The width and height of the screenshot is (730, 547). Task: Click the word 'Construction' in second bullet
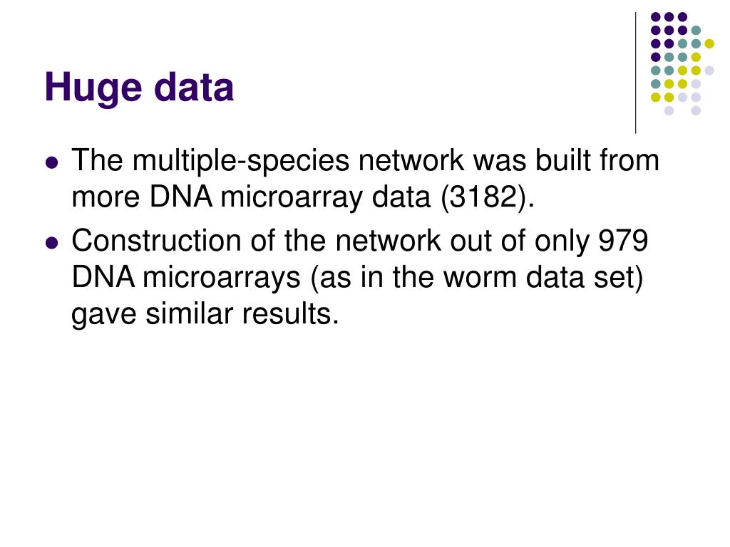[x=156, y=241]
